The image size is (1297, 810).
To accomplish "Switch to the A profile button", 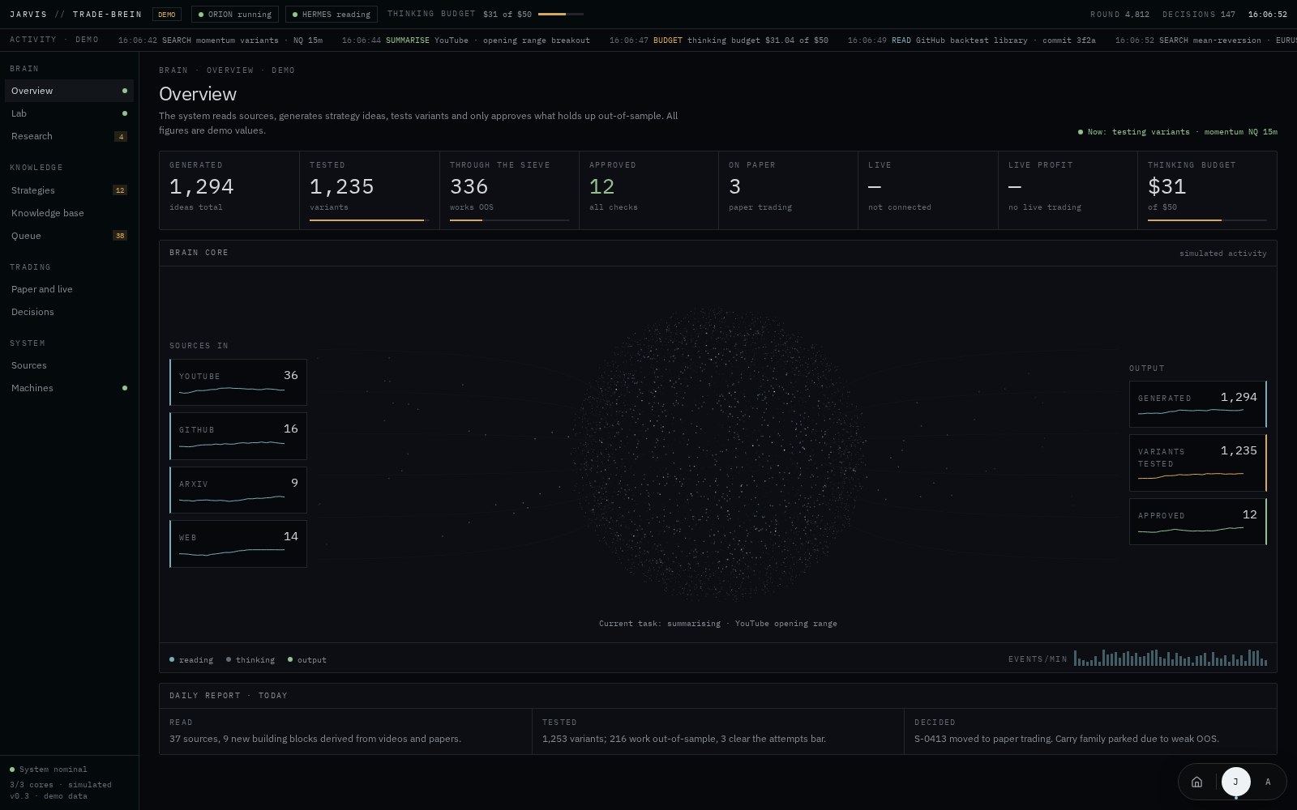I will [1268, 782].
